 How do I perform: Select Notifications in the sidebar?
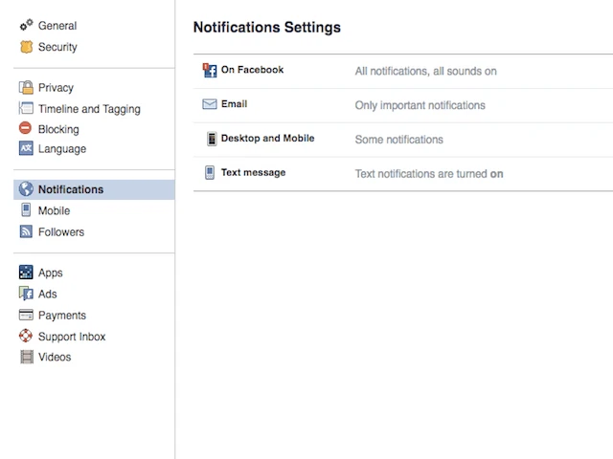coord(70,189)
